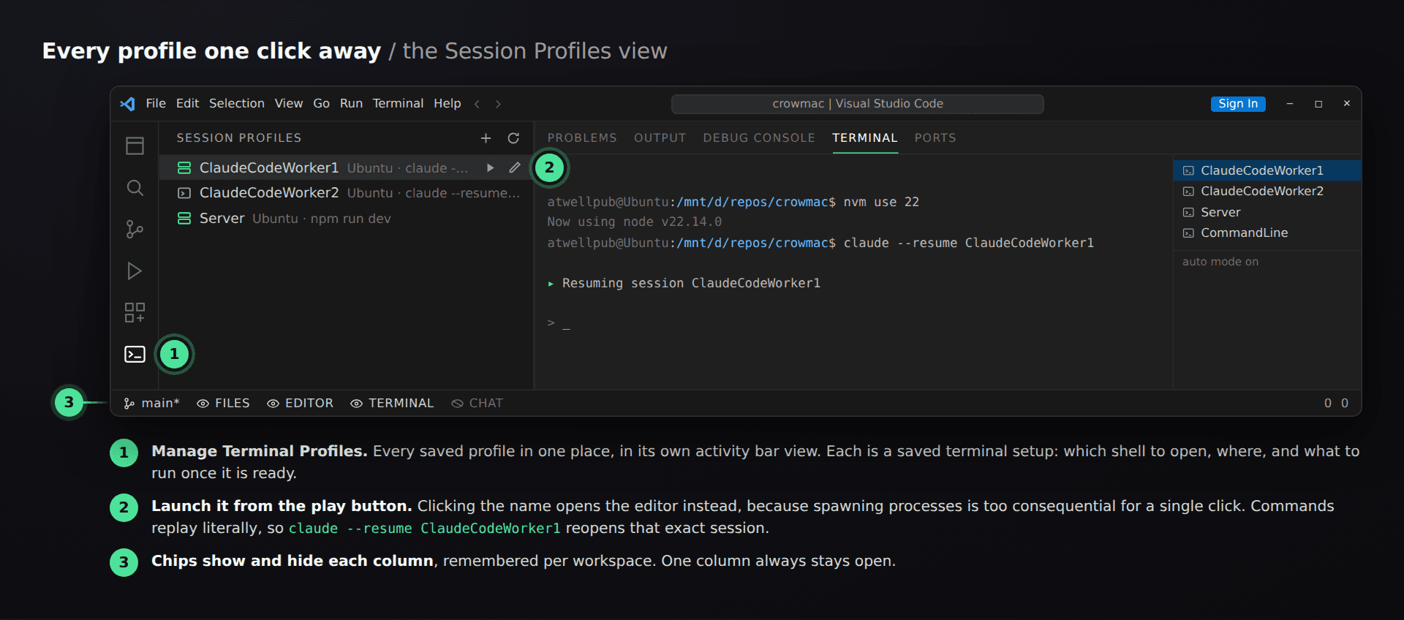1404x620 pixels.
Task: Switch to the PROBLEMS panel tab
Action: click(582, 138)
